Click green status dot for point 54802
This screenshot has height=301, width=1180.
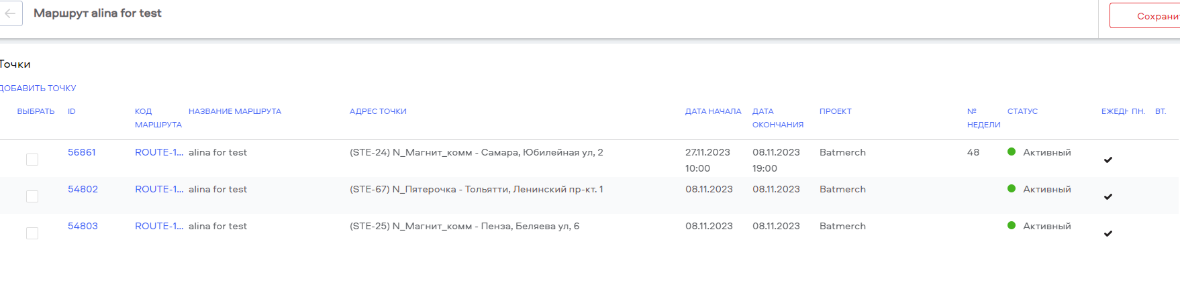(x=1012, y=188)
